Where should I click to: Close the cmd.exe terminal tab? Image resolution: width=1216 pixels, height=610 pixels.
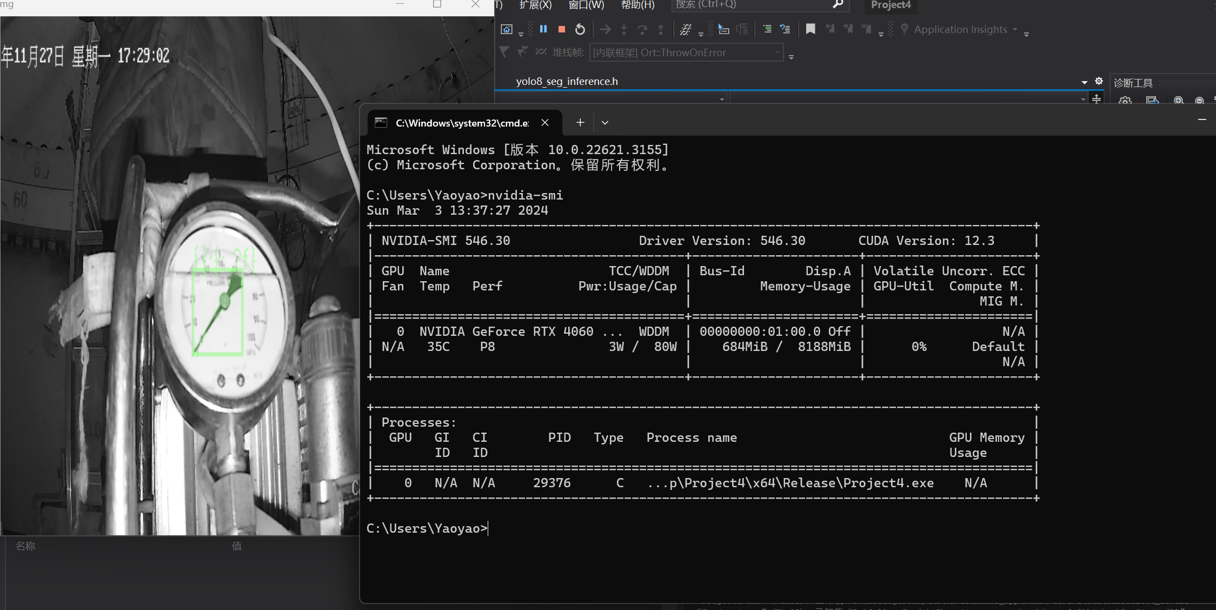click(545, 123)
